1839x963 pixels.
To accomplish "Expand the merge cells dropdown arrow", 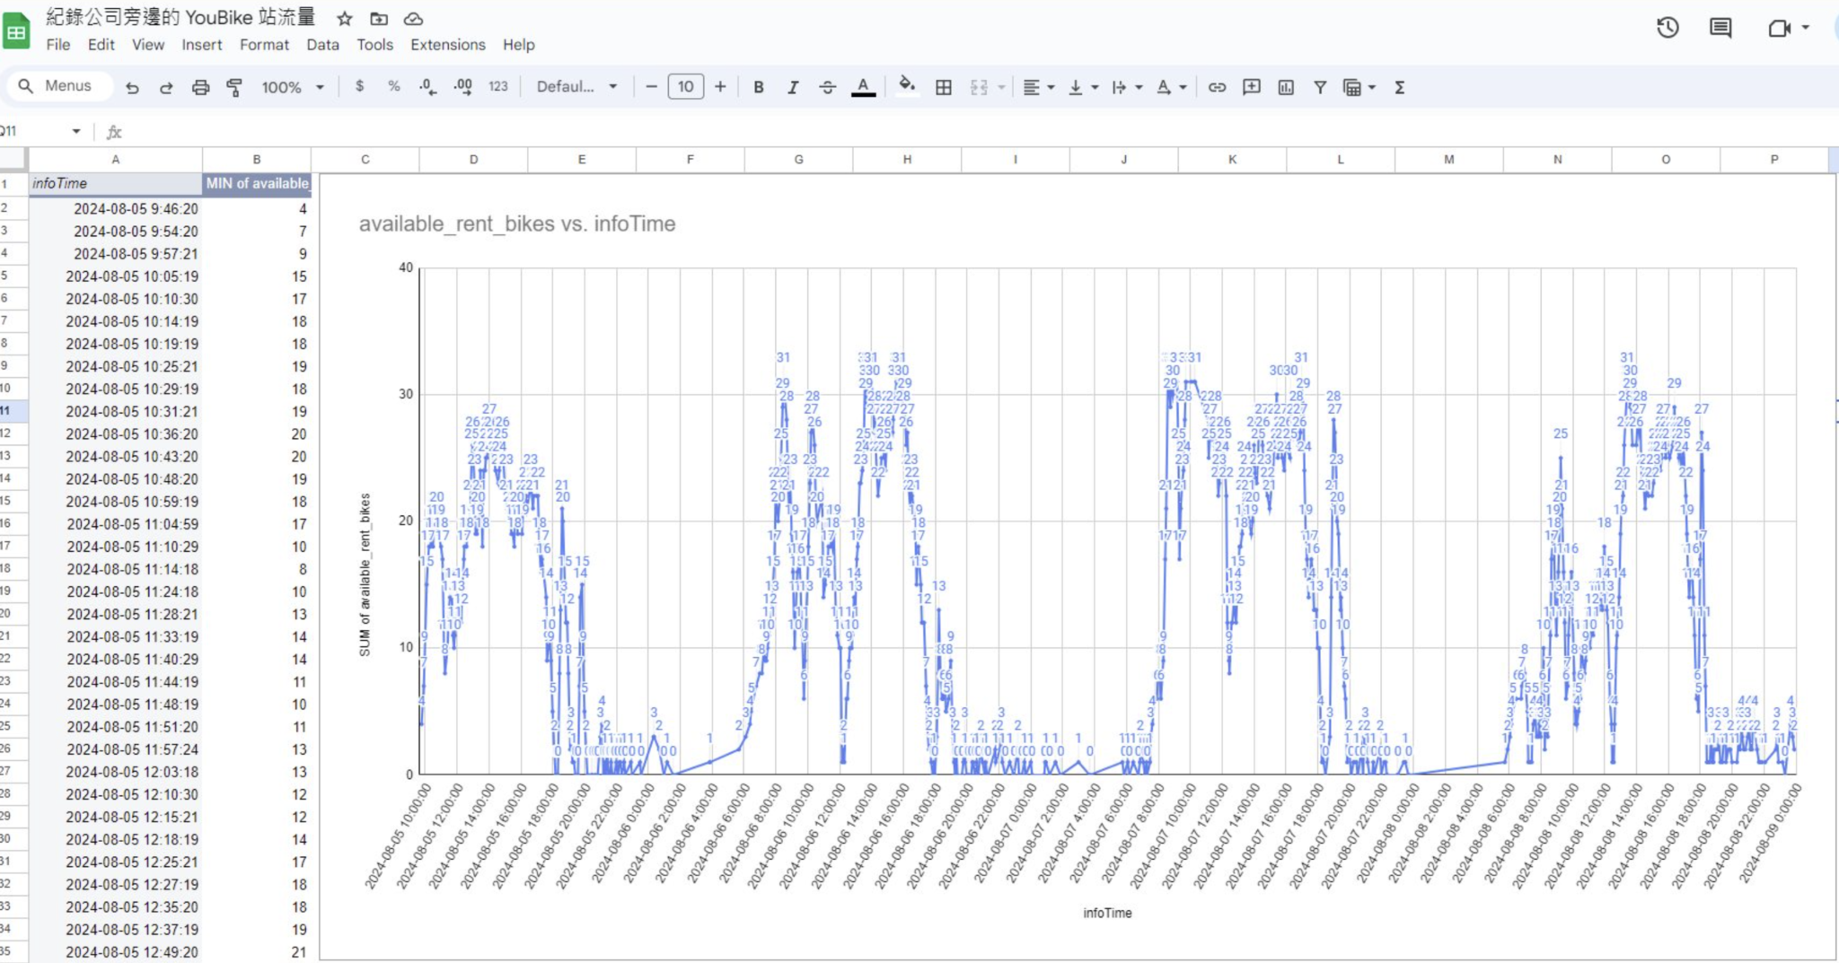I will pyautogui.click(x=1001, y=87).
